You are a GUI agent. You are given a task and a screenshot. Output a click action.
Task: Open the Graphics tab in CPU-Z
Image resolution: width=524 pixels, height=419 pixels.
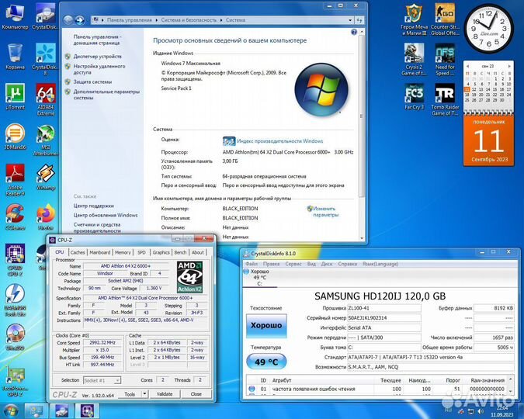161,252
